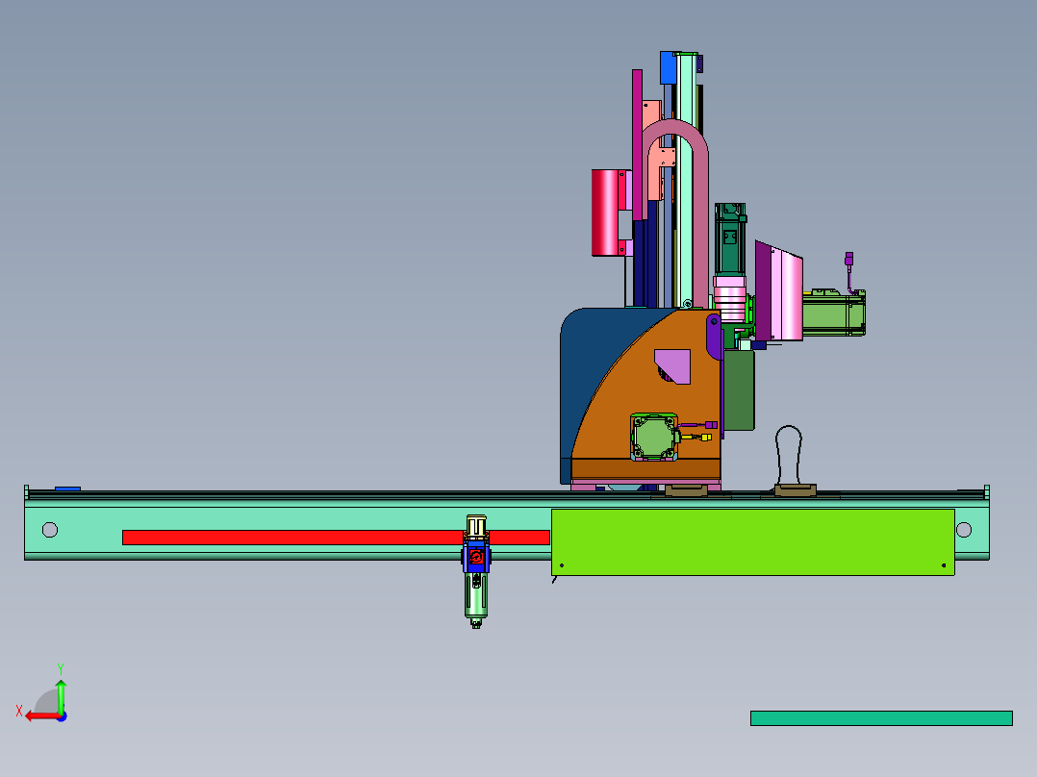This screenshot has width=1037, height=777.
Task: Select the dark green box behind the orange plate
Action: click(x=739, y=390)
